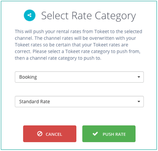The width and height of the screenshot is (158, 151).
Task: Click the caret arrow on Booking dropdown
Action: [x=139, y=77]
